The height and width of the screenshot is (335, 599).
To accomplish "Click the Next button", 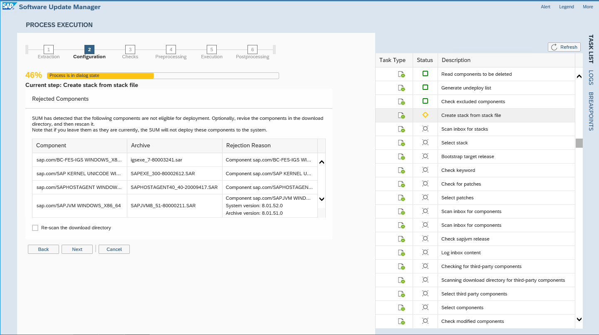I will click(77, 249).
